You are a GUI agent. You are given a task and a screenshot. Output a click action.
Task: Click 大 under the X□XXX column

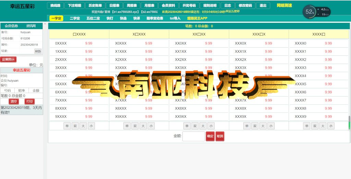[x=143, y=126]
